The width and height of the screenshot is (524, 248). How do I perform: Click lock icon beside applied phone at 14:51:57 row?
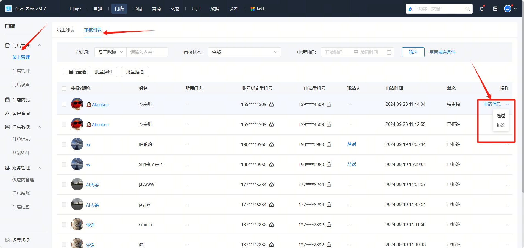pyautogui.click(x=329, y=185)
